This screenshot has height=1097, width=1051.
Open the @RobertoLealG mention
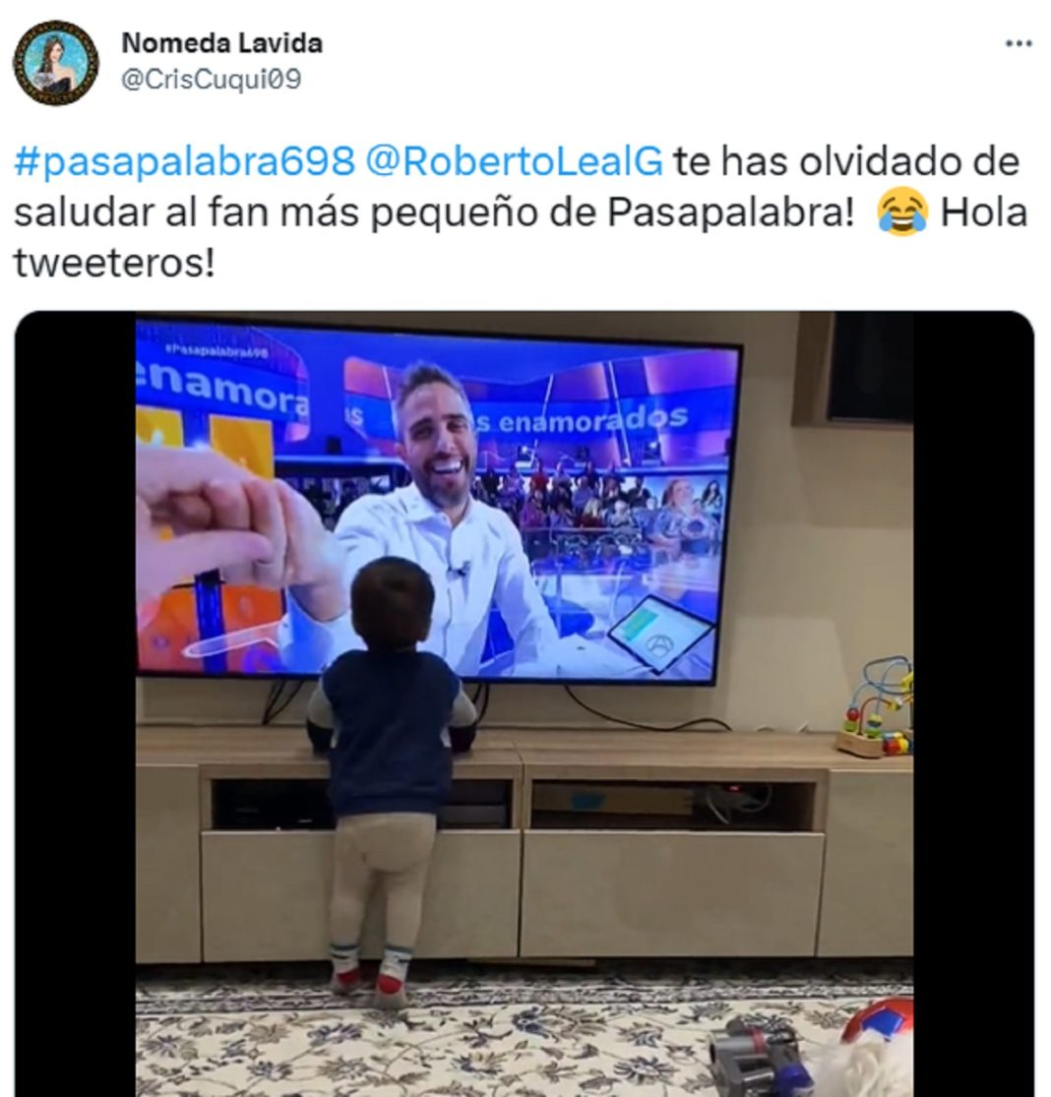click(514, 161)
